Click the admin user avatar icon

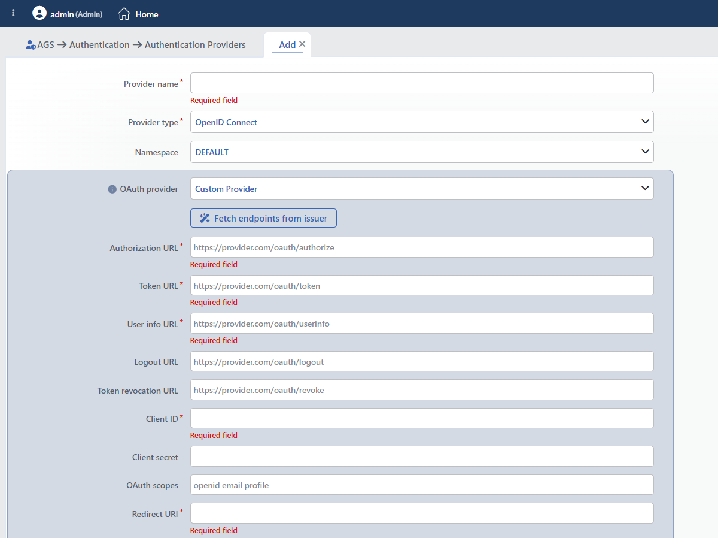39,13
